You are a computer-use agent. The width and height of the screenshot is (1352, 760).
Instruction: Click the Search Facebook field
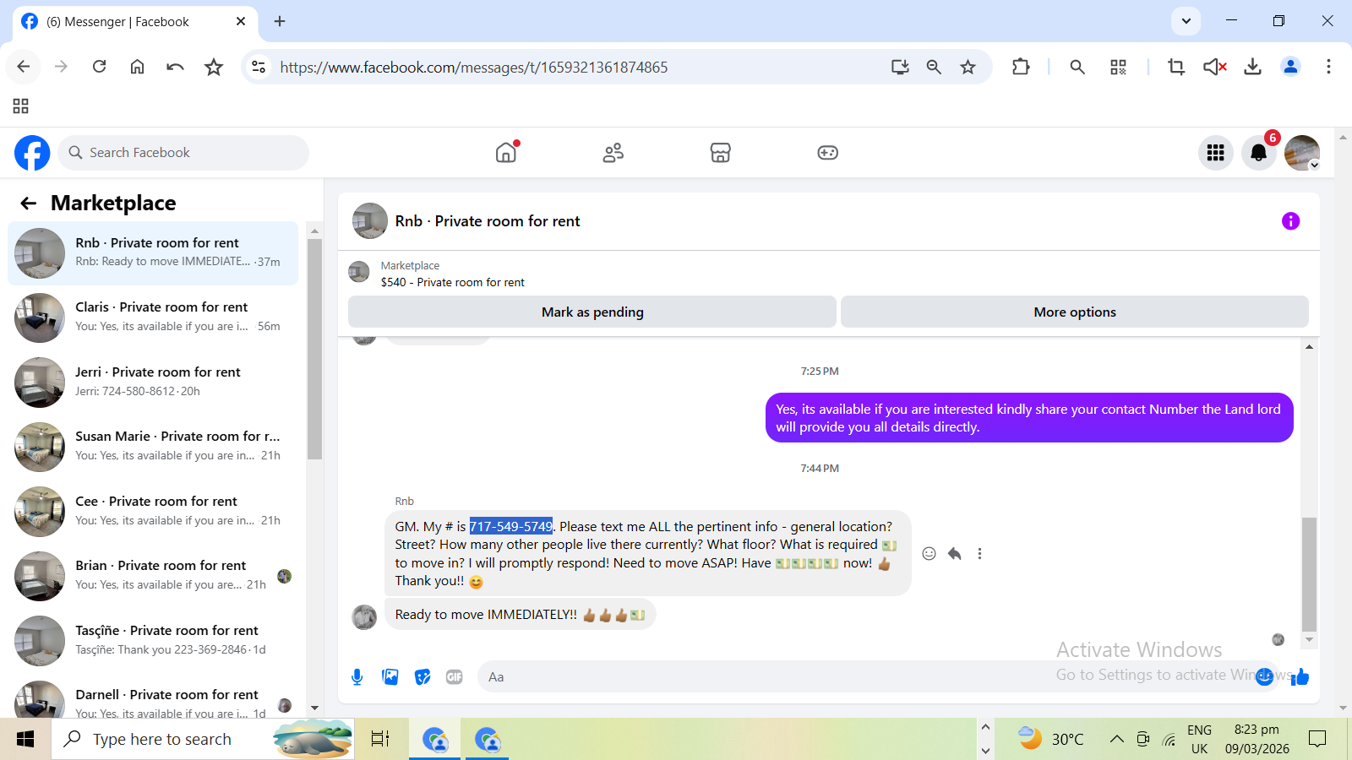183,153
